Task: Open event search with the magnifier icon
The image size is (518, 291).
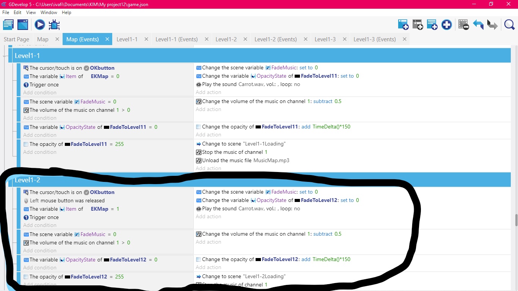Action: [509, 24]
